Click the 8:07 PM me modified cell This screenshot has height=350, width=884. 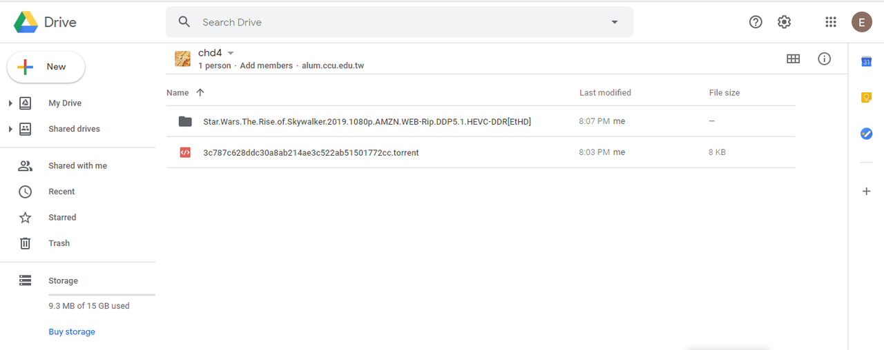pyautogui.click(x=602, y=121)
